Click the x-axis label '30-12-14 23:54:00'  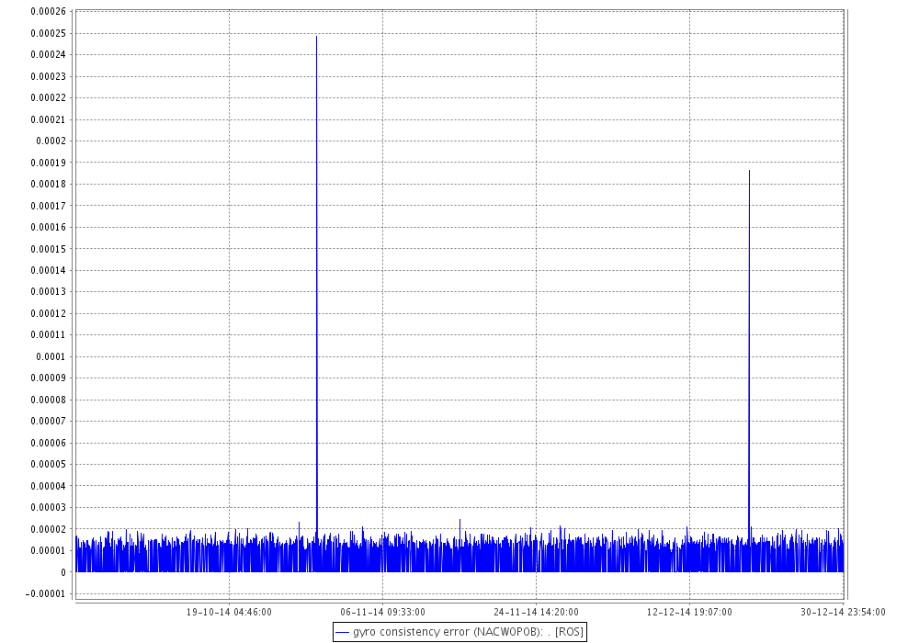click(843, 612)
